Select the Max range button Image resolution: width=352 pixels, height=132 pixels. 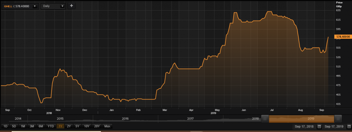tap(107, 127)
